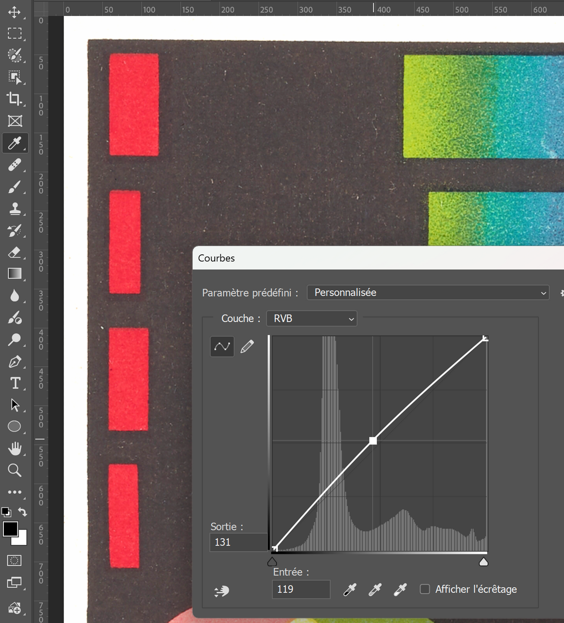Select the Rectangular Marquee tool
The image size is (564, 623).
(x=15, y=33)
